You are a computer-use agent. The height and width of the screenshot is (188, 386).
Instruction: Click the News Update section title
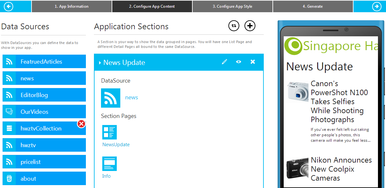124,63
